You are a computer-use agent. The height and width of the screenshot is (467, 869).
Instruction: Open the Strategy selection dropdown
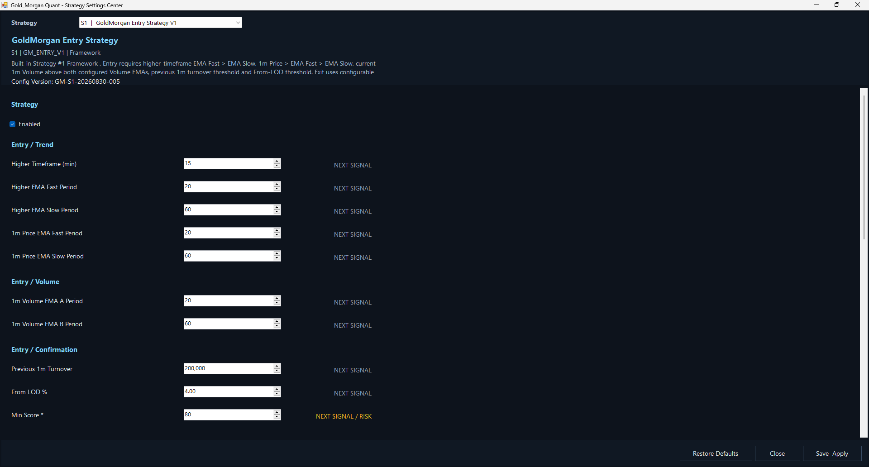(161, 23)
